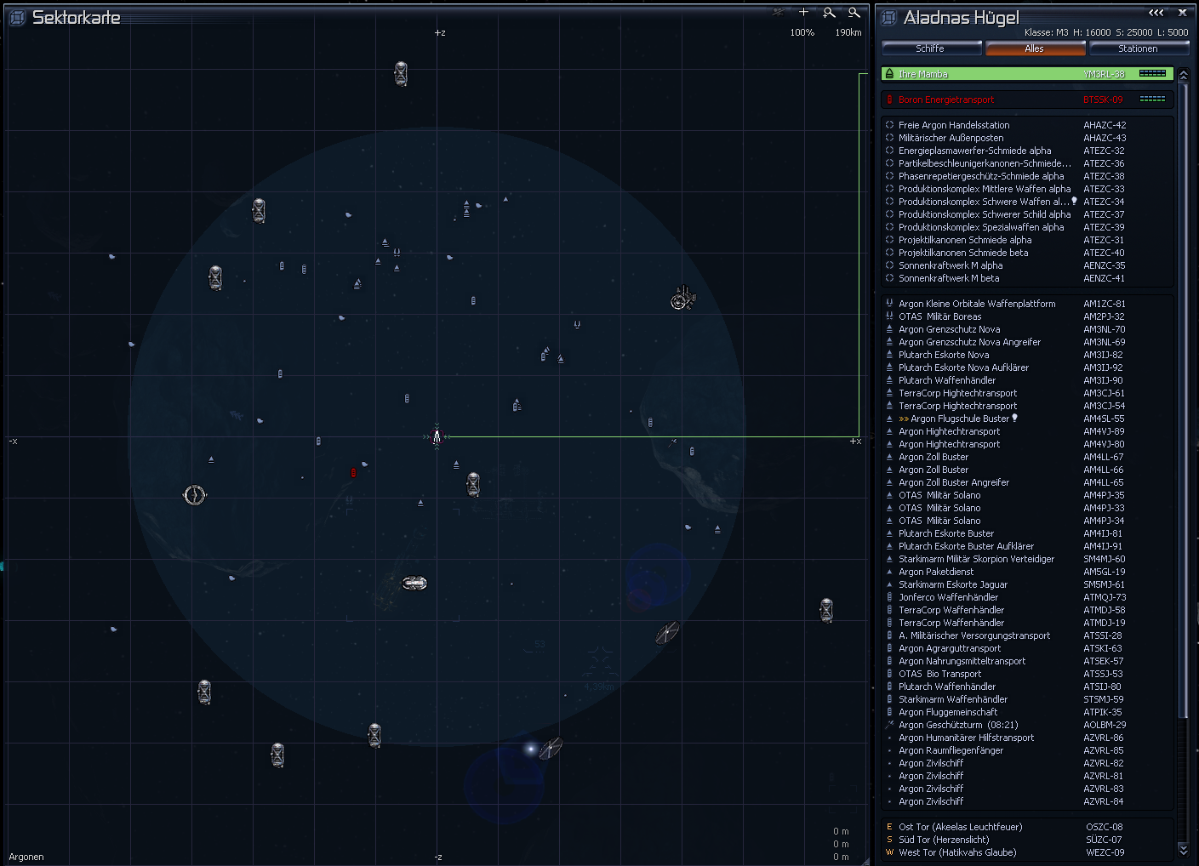Select the red Boron ship on map
This screenshot has width=1199, height=866.
[353, 472]
